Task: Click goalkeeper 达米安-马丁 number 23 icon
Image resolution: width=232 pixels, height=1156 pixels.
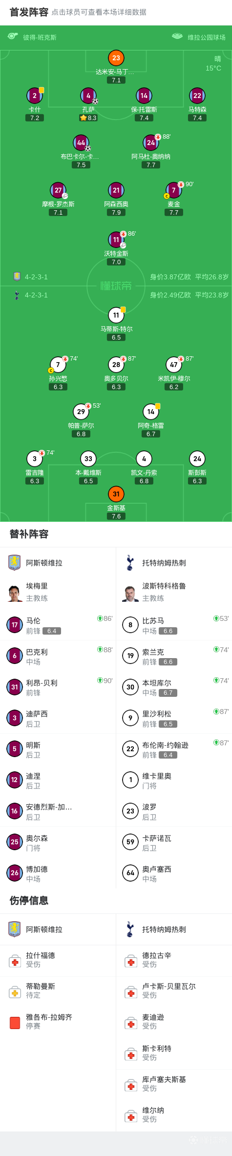Action: pyautogui.click(x=116, y=58)
